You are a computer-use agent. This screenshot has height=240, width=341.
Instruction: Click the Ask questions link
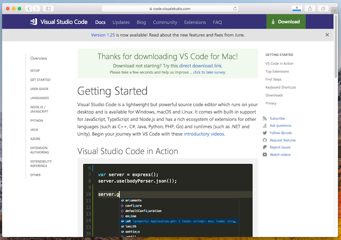[x=280, y=126]
